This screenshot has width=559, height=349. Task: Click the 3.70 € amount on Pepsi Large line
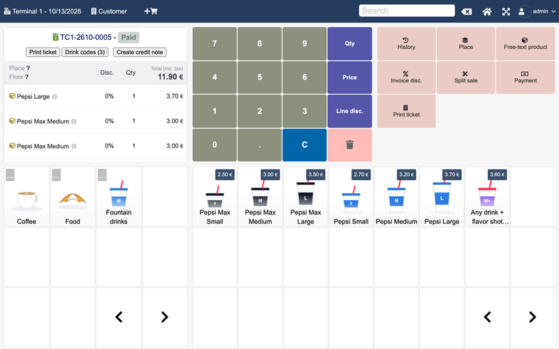(x=175, y=96)
